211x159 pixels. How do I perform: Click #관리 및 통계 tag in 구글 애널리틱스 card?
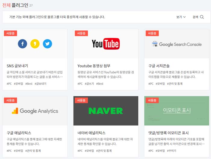pos(33,151)
